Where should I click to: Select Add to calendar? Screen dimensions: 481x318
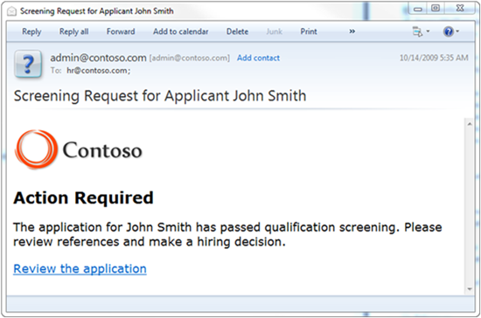click(x=181, y=31)
